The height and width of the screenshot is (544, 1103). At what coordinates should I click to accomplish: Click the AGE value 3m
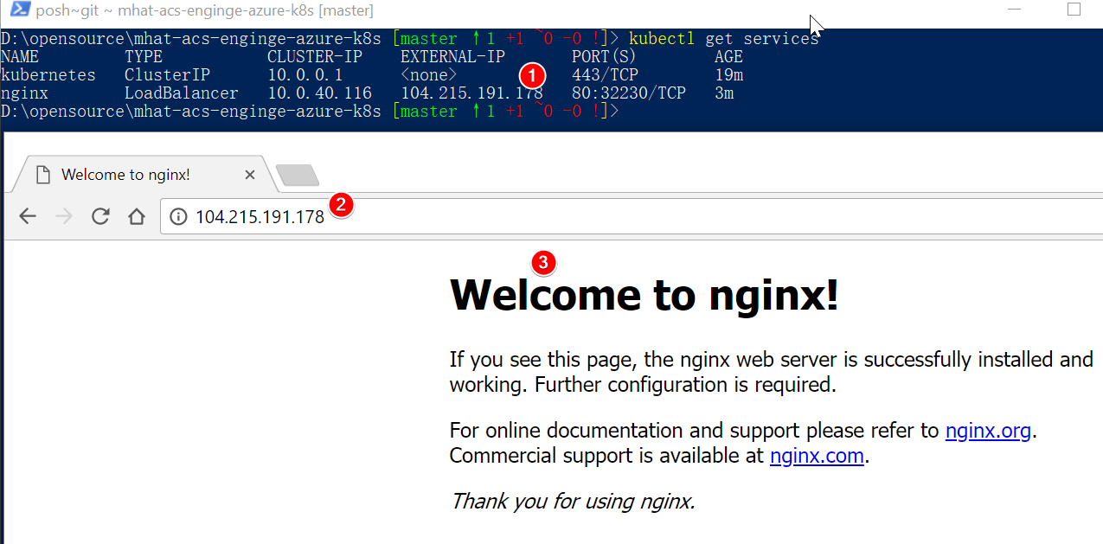(x=724, y=93)
